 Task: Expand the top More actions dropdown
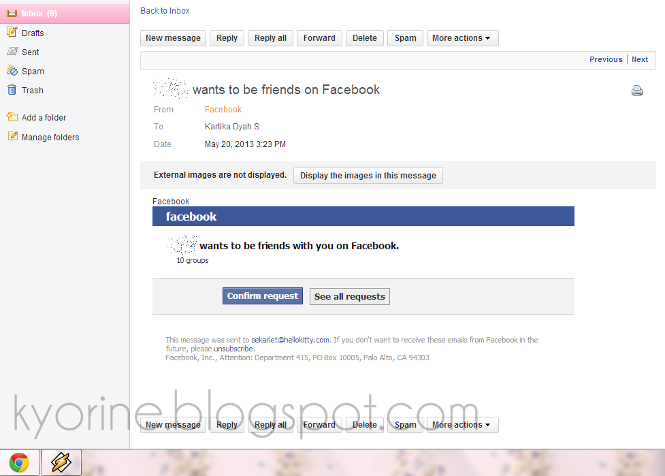tap(463, 38)
